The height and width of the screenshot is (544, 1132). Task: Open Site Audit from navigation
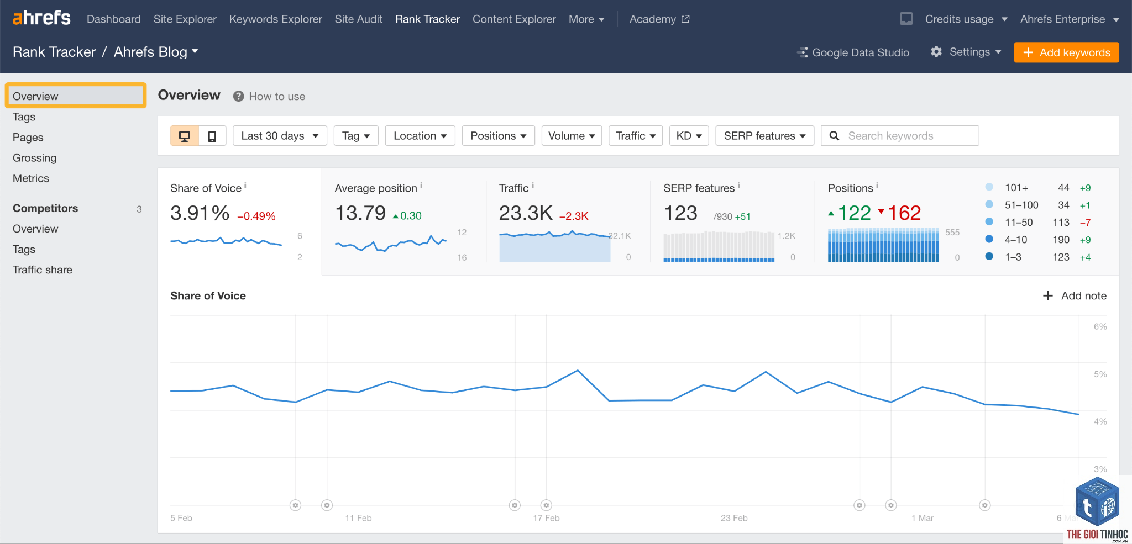(x=359, y=19)
